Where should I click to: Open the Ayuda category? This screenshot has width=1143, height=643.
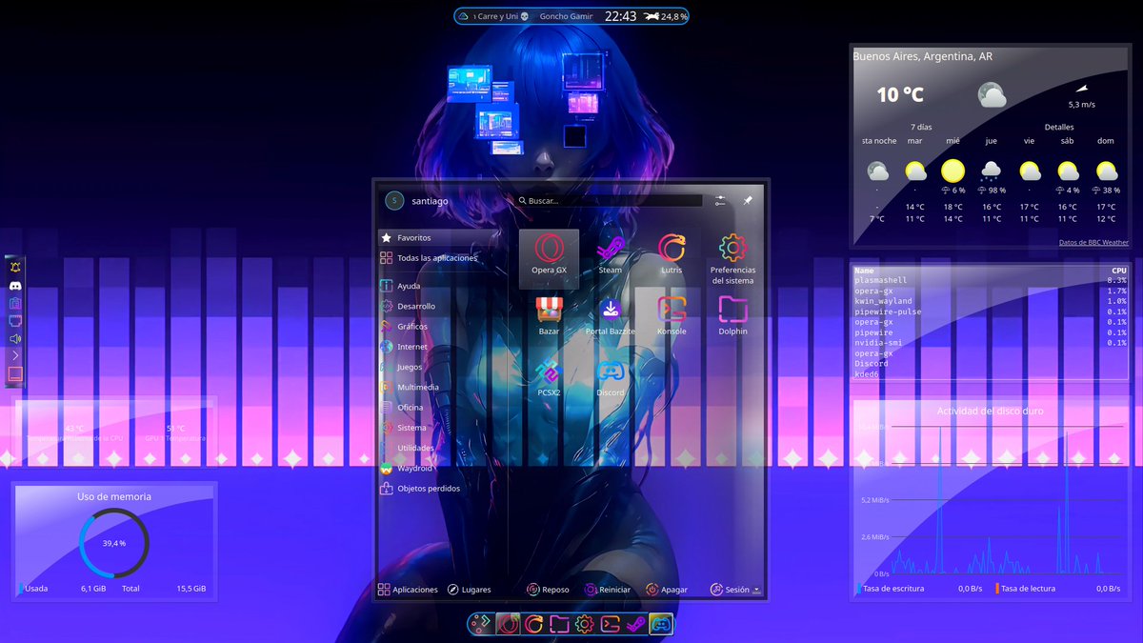pyautogui.click(x=440, y=286)
